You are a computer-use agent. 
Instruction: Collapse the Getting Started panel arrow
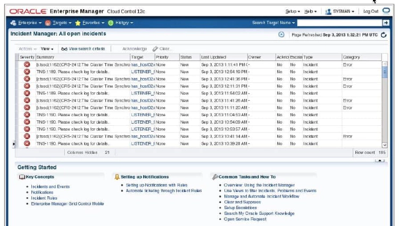(x=380, y=161)
